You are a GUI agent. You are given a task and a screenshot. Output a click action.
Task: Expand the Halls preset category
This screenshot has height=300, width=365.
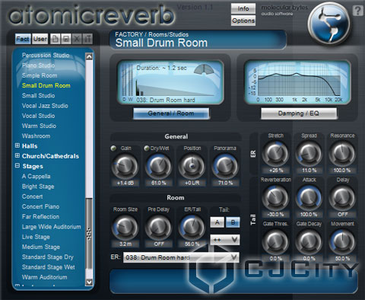pos(17,145)
